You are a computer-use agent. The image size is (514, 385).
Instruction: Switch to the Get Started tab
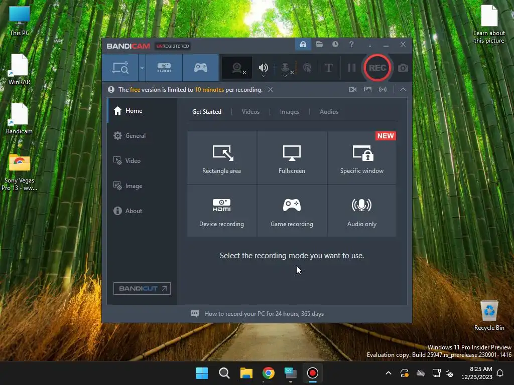point(206,112)
